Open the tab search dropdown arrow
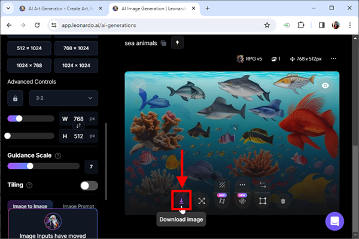The height and width of the screenshot is (239, 359). coord(8,8)
